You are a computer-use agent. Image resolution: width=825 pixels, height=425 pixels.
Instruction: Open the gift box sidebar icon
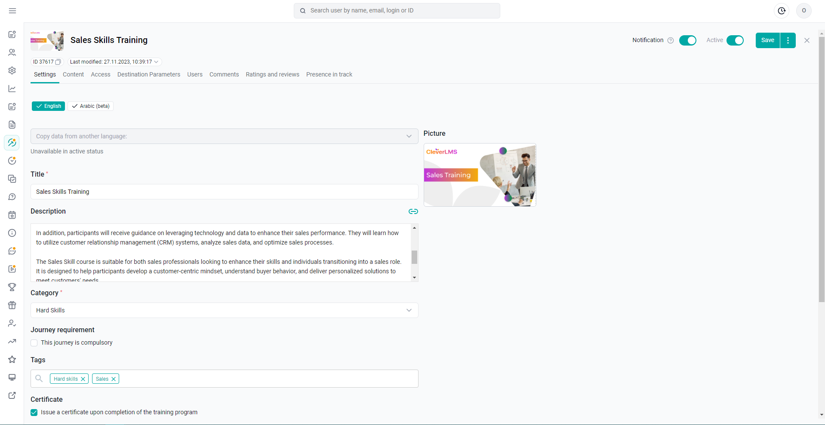[x=12, y=305]
